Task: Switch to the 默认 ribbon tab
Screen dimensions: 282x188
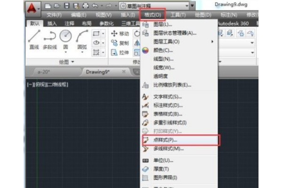Action: [x=35, y=23]
